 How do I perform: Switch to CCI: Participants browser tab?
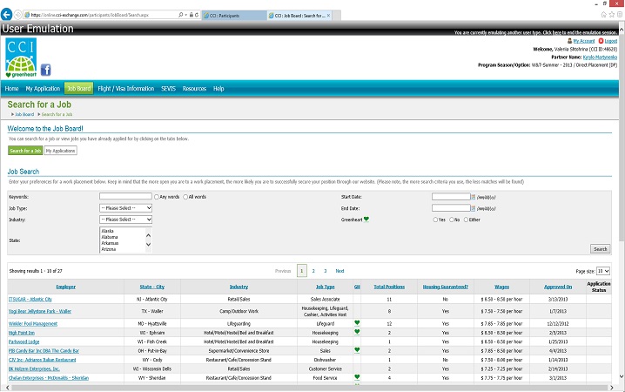pyautogui.click(x=234, y=16)
